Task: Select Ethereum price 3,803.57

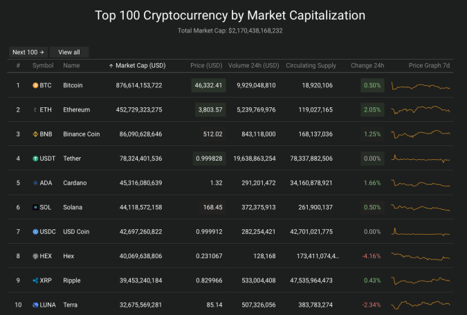Action: coord(210,110)
